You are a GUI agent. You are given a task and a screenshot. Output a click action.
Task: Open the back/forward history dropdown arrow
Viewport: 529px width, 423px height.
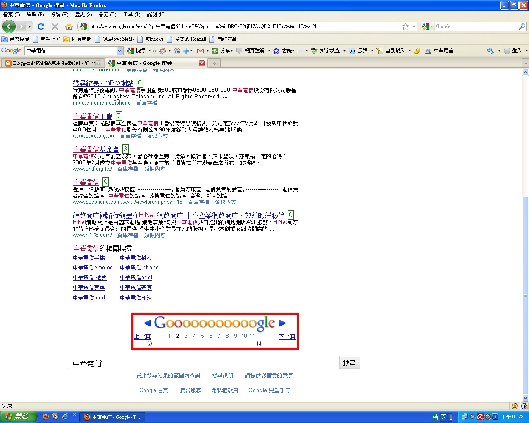(x=30, y=26)
